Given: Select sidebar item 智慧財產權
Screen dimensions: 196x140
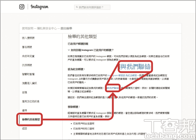Looking at the screenshot, I should pyautogui.click(x=28, y=74).
